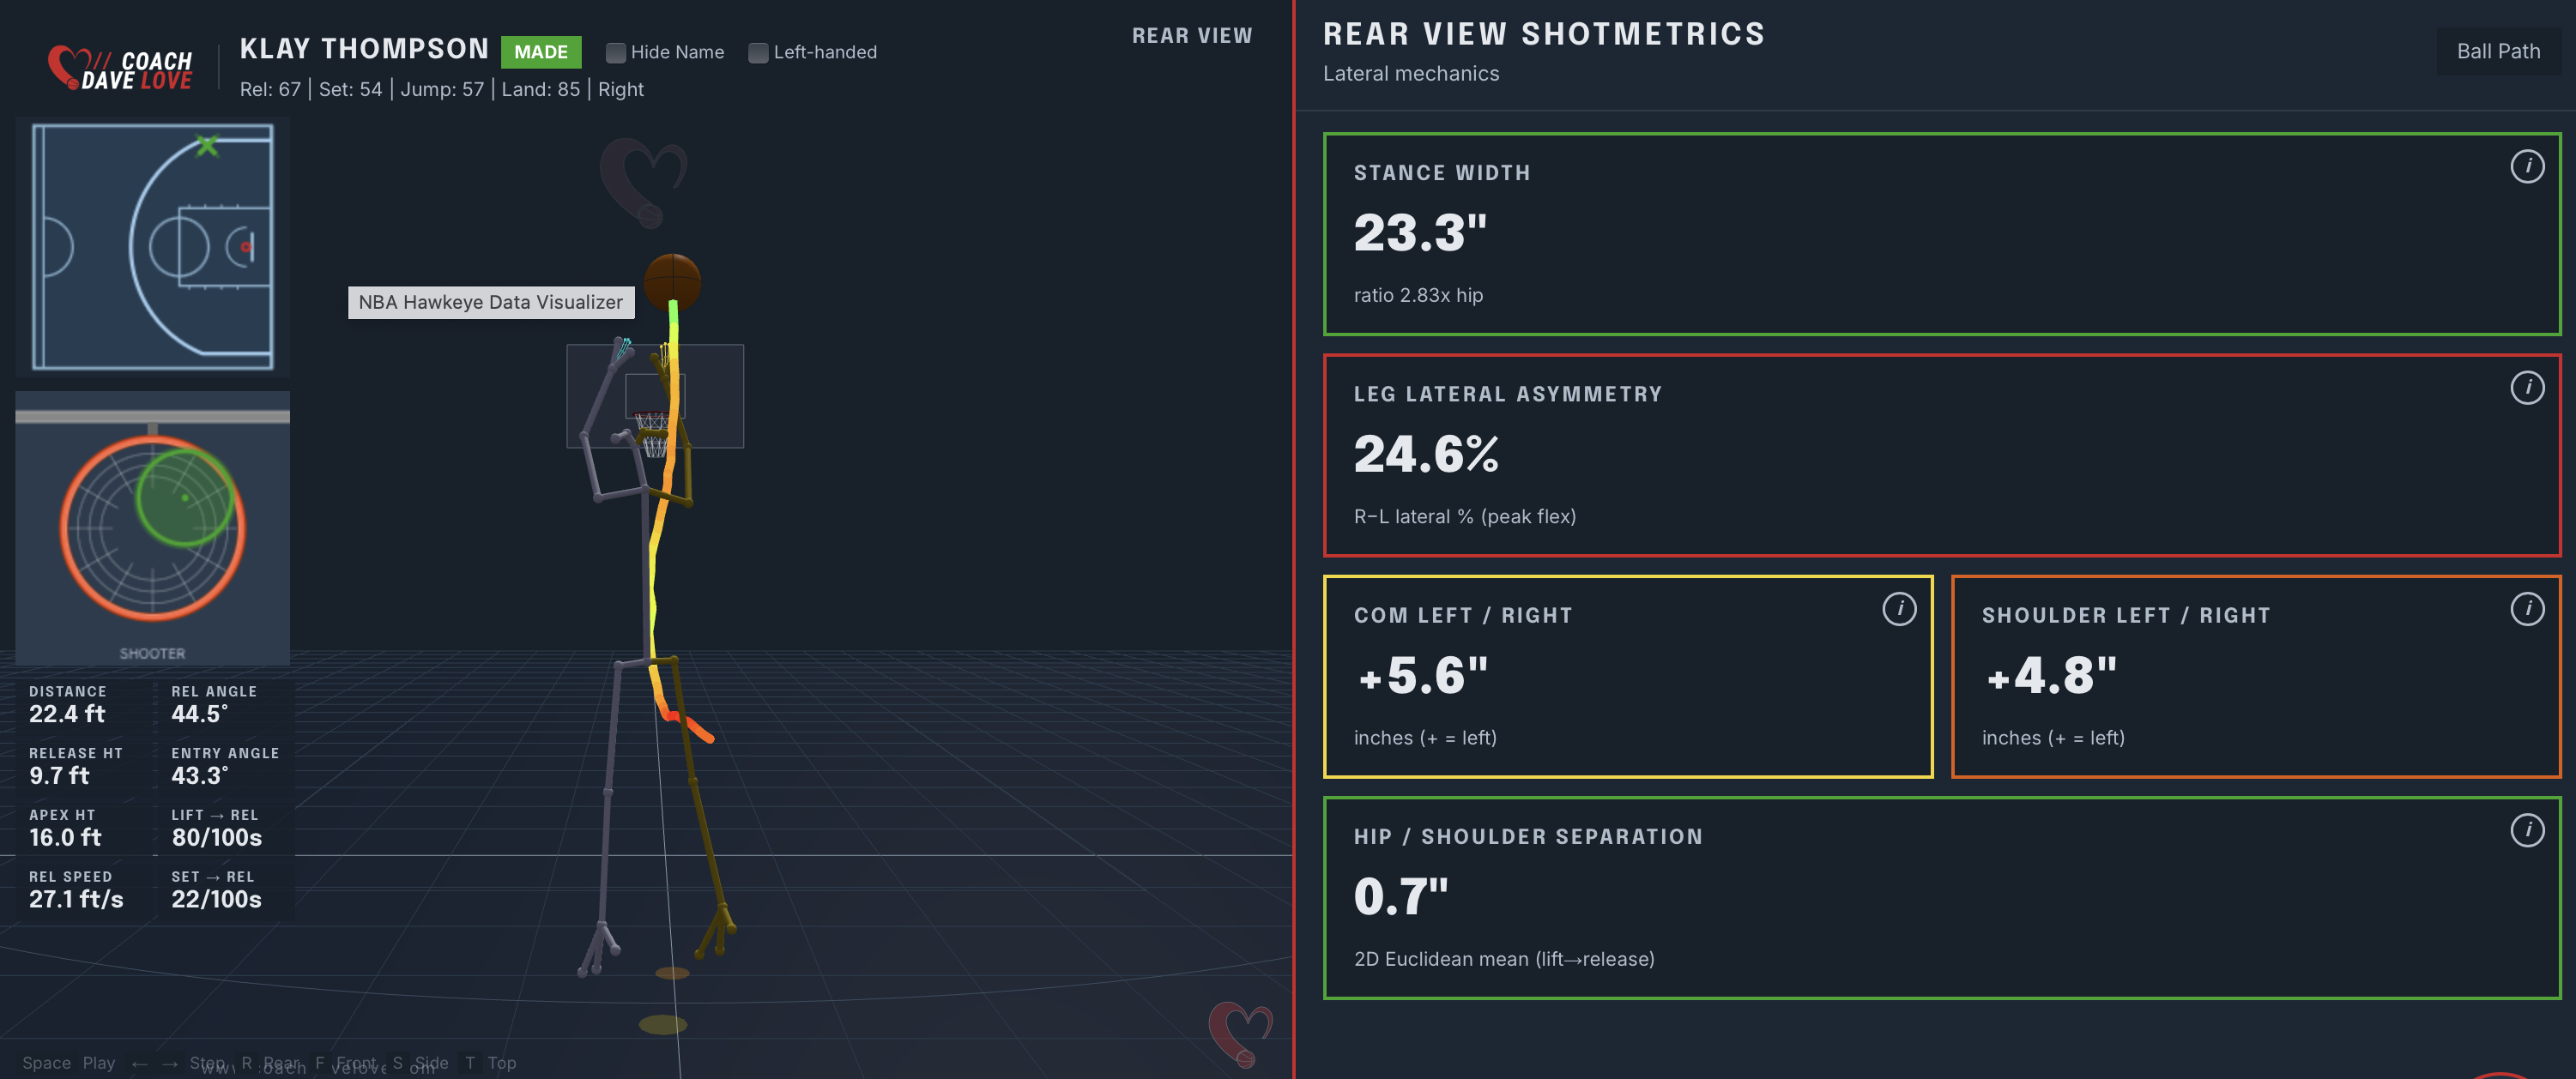Click the 'ratio 2.83x hip' text
Image resolution: width=2576 pixels, height=1079 pixels.
click(x=1418, y=295)
